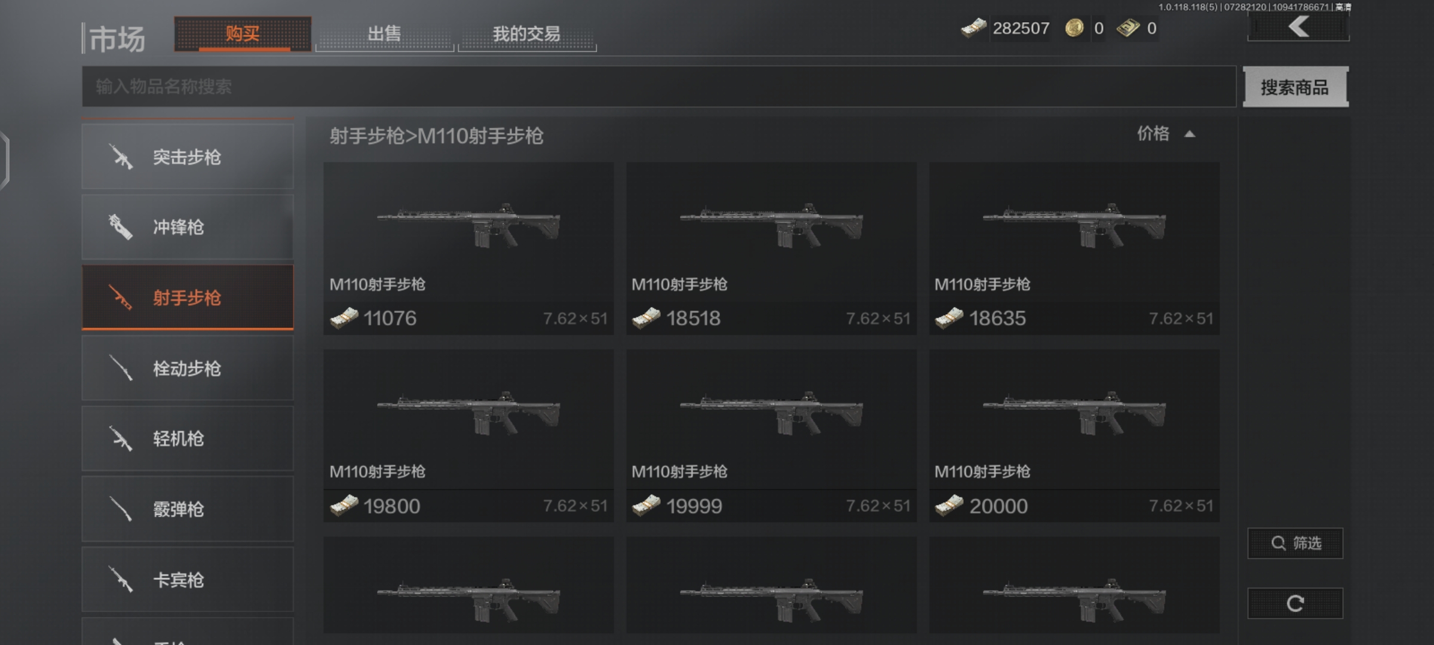This screenshot has width=1434, height=645.
Task: Switch to the 出售 sell tab
Action: (x=384, y=33)
